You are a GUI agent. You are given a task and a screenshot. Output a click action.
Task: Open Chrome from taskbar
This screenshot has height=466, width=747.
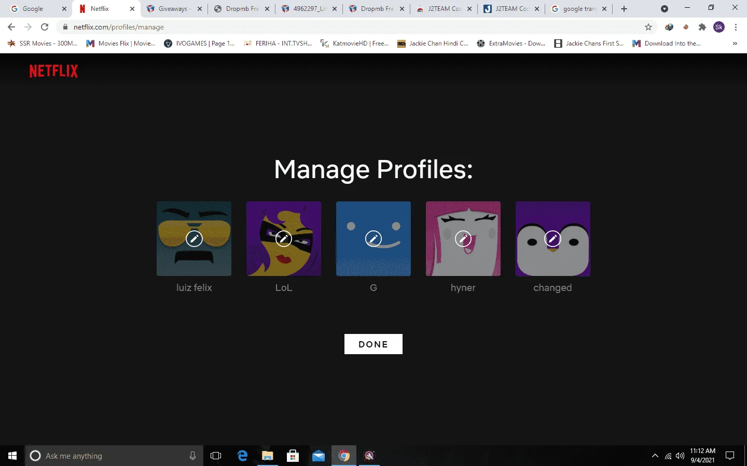(x=344, y=456)
